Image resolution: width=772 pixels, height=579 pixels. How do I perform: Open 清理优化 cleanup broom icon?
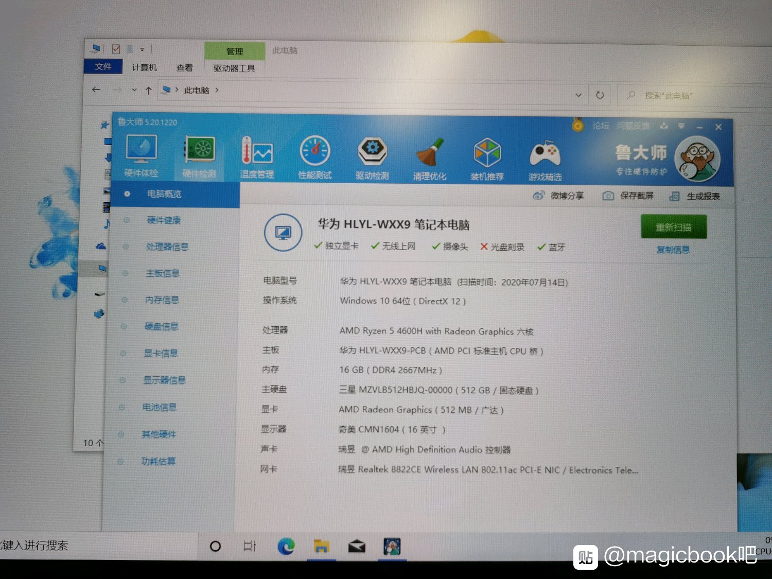click(430, 159)
